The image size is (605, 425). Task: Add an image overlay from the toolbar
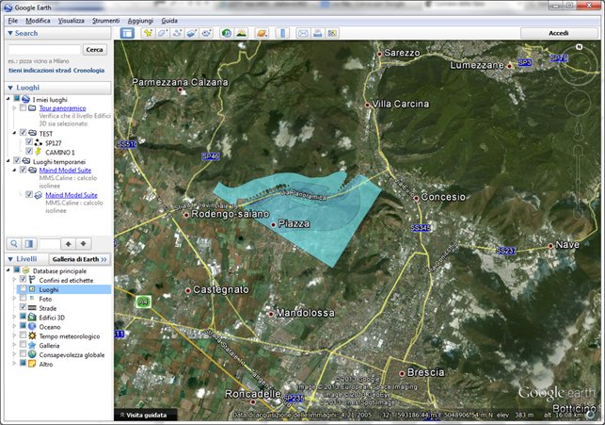tap(192, 33)
